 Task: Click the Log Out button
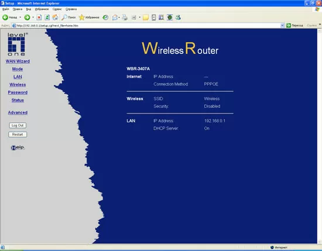point(18,125)
